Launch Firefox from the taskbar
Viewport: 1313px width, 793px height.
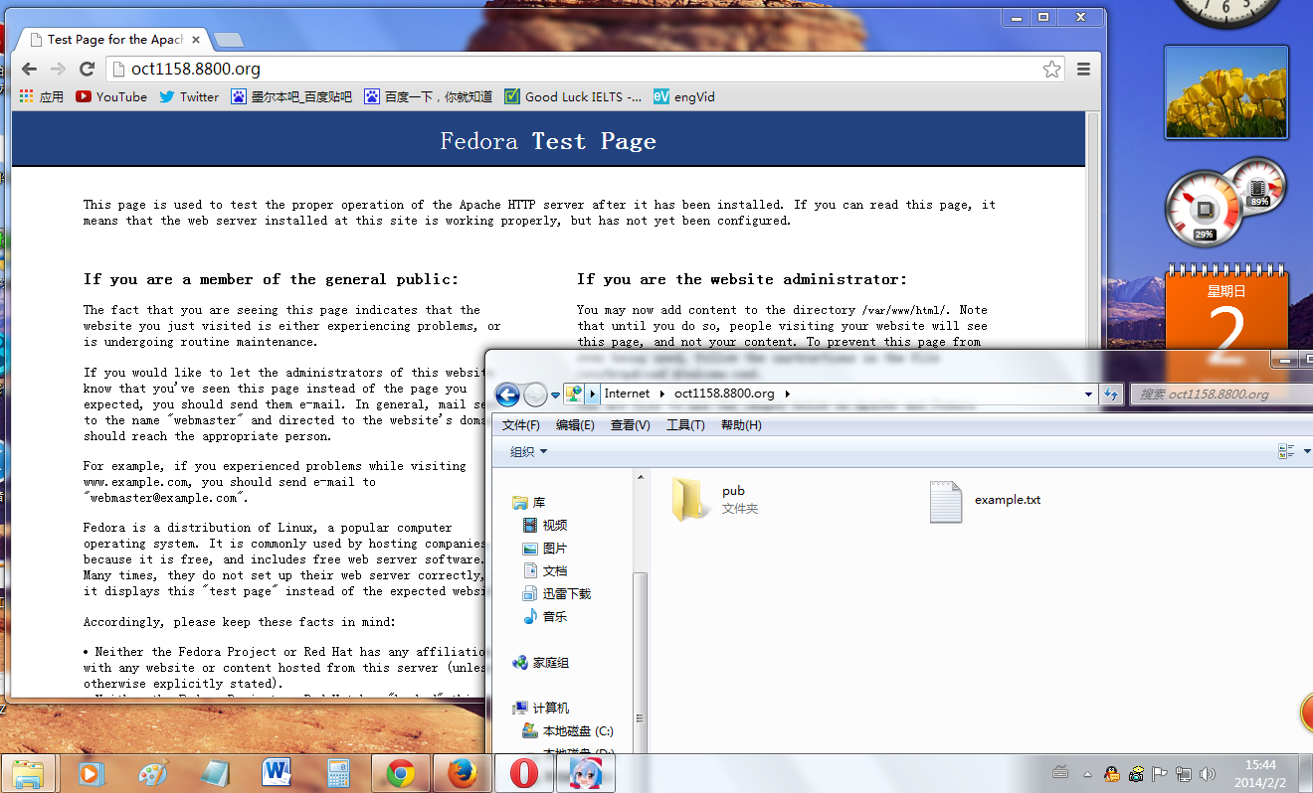click(x=463, y=773)
